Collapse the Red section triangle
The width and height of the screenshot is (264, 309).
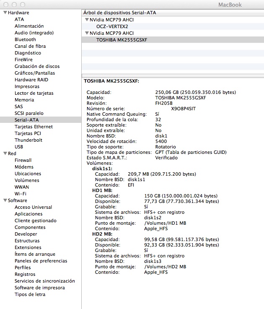click(x=5, y=153)
